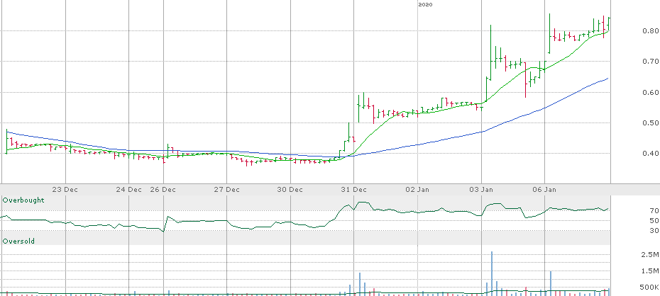Click the 31 Dec date label
The height and width of the screenshot is (296, 660).
(353, 189)
